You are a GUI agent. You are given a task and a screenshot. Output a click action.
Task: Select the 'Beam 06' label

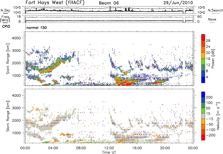[109, 3]
